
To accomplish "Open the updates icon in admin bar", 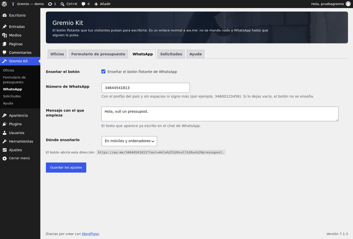I will (x=50, y=4).
